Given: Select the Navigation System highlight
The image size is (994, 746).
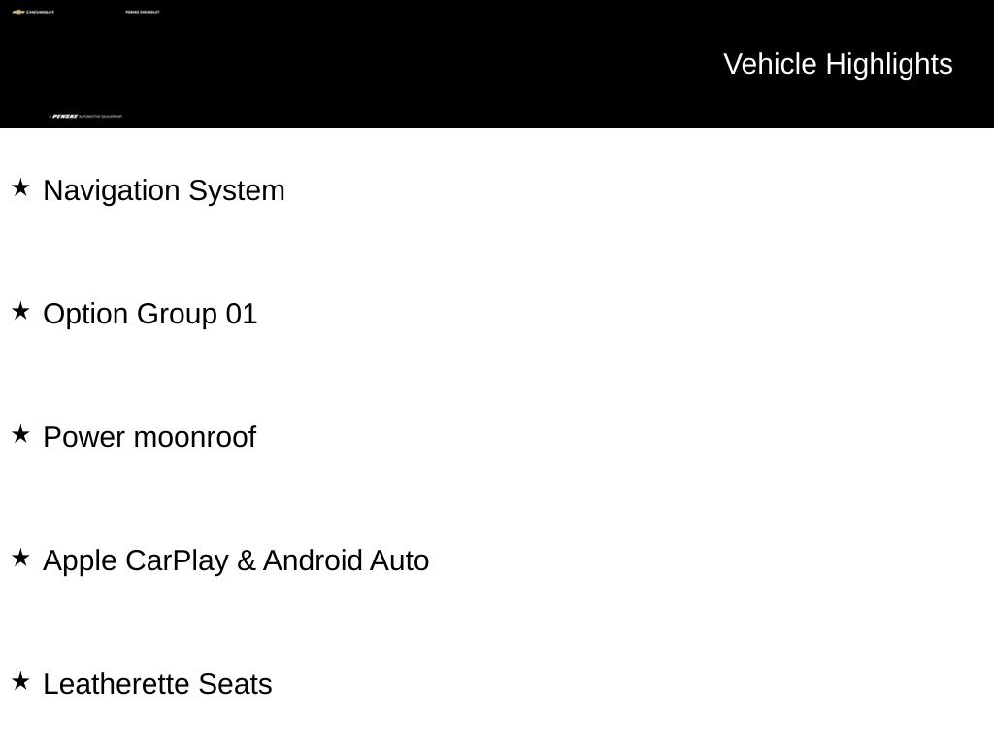Looking at the screenshot, I should click(164, 191).
